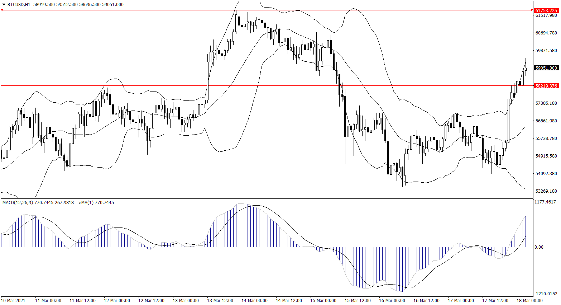Click the 16 Mar 12:00 time axis label

tap(426, 301)
